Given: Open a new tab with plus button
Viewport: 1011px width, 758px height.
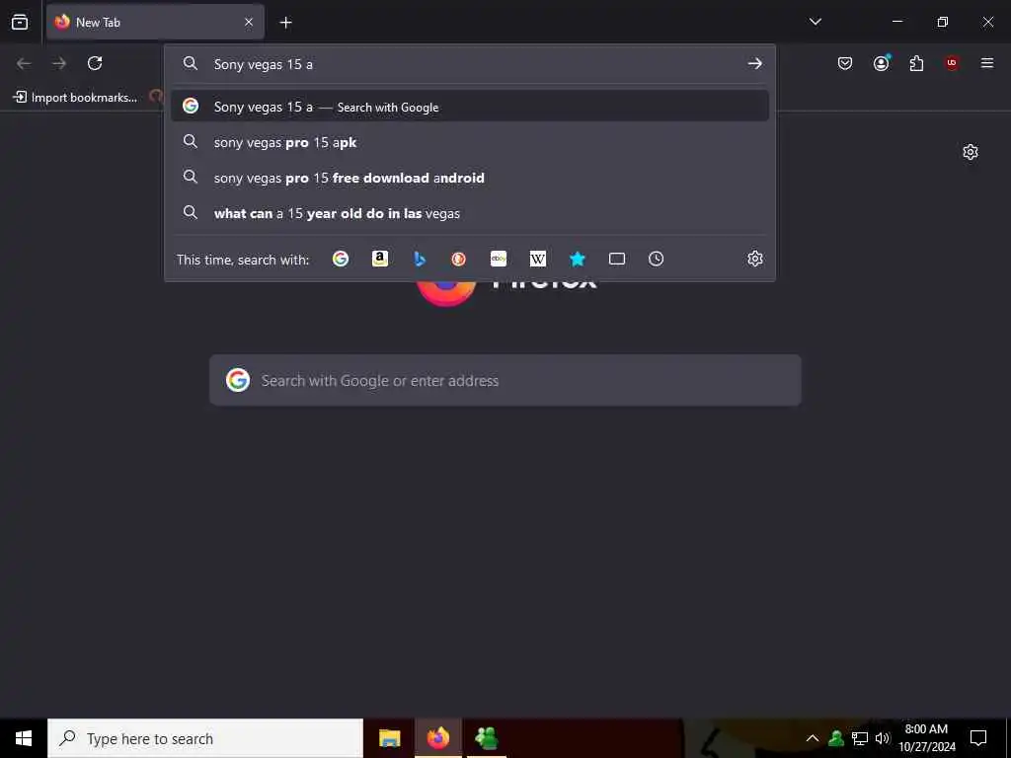Looking at the screenshot, I should 285,23.
